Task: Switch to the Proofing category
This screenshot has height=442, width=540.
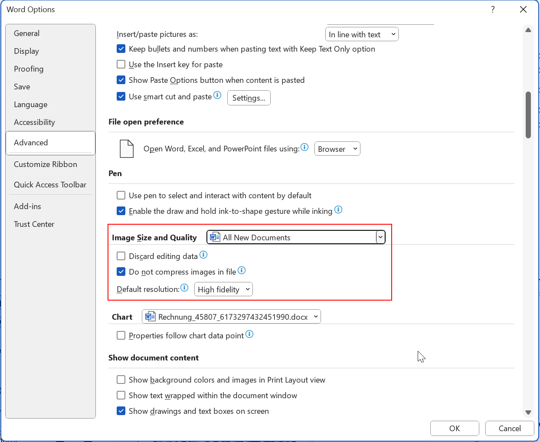Action: tap(29, 69)
